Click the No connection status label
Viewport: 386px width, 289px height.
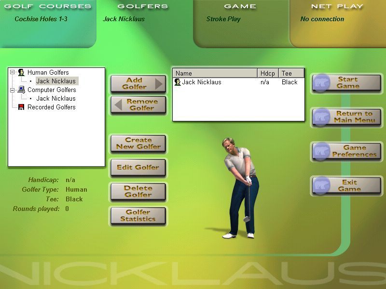tap(322, 19)
